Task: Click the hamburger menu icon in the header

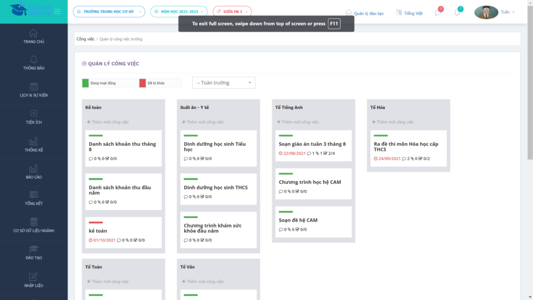Action: coord(57,11)
